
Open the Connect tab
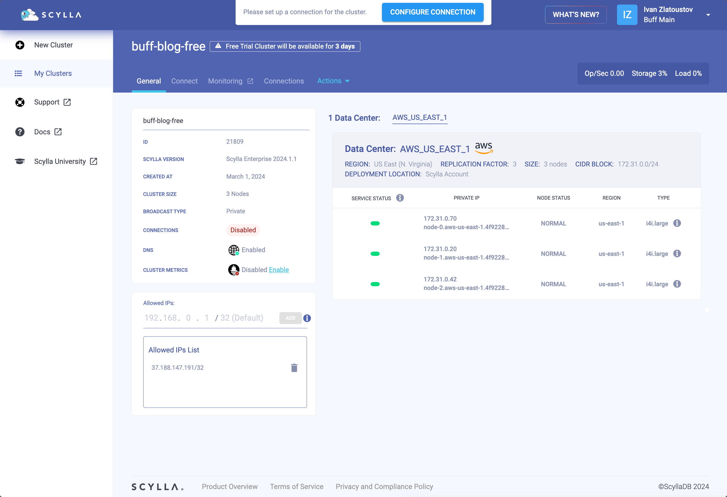[184, 81]
